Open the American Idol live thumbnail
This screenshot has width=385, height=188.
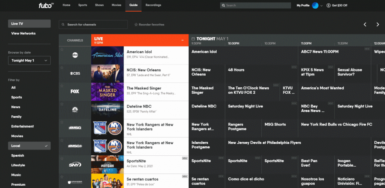click(107, 55)
